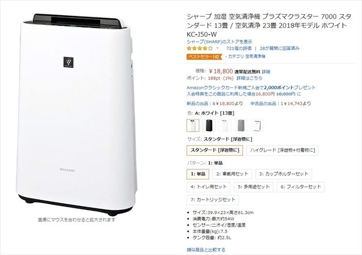Choose the black color variant thumbnail
Viewport: 362px width, 255px height.
point(209,125)
